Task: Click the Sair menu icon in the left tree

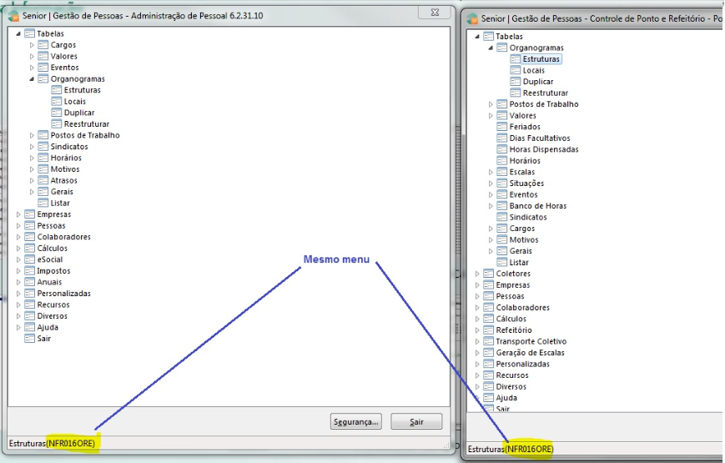Action: (x=29, y=339)
